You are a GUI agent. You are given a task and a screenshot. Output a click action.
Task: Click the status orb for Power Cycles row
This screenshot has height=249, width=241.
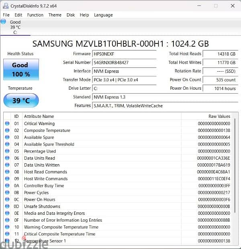click(7, 192)
